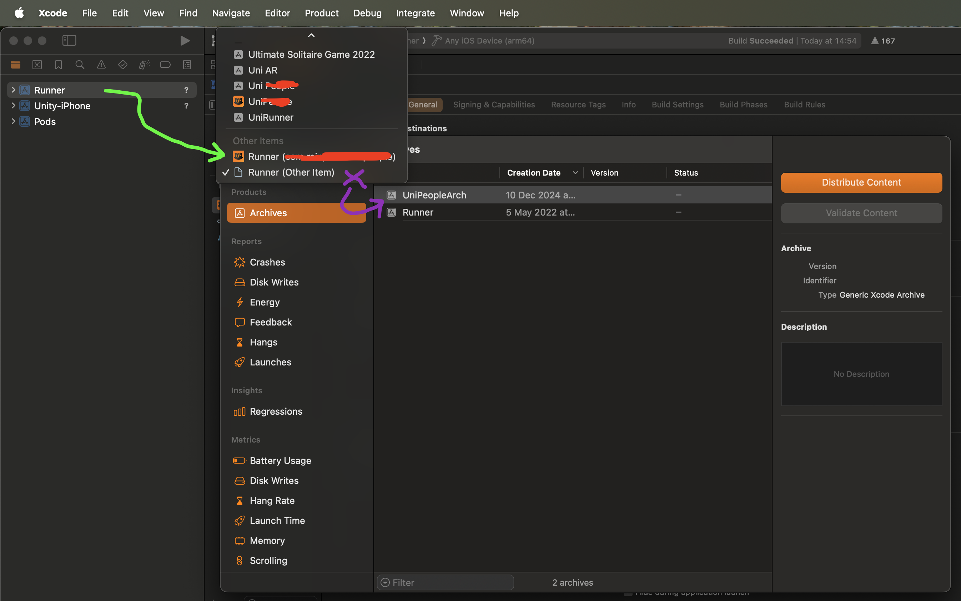The width and height of the screenshot is (961, 601).
Task: Open the Bookmark navigator icon
Action: 59,64
